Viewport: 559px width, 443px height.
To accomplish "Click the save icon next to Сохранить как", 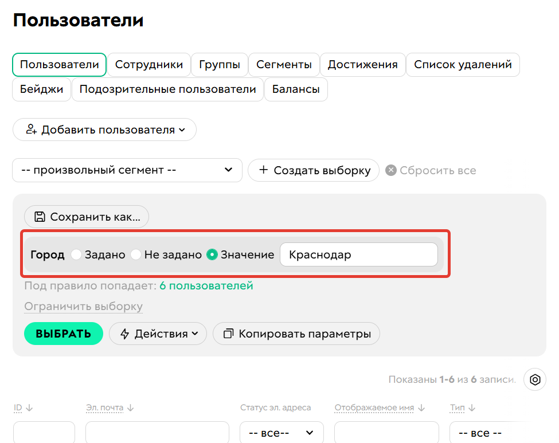I will click(x=39, y=217).
